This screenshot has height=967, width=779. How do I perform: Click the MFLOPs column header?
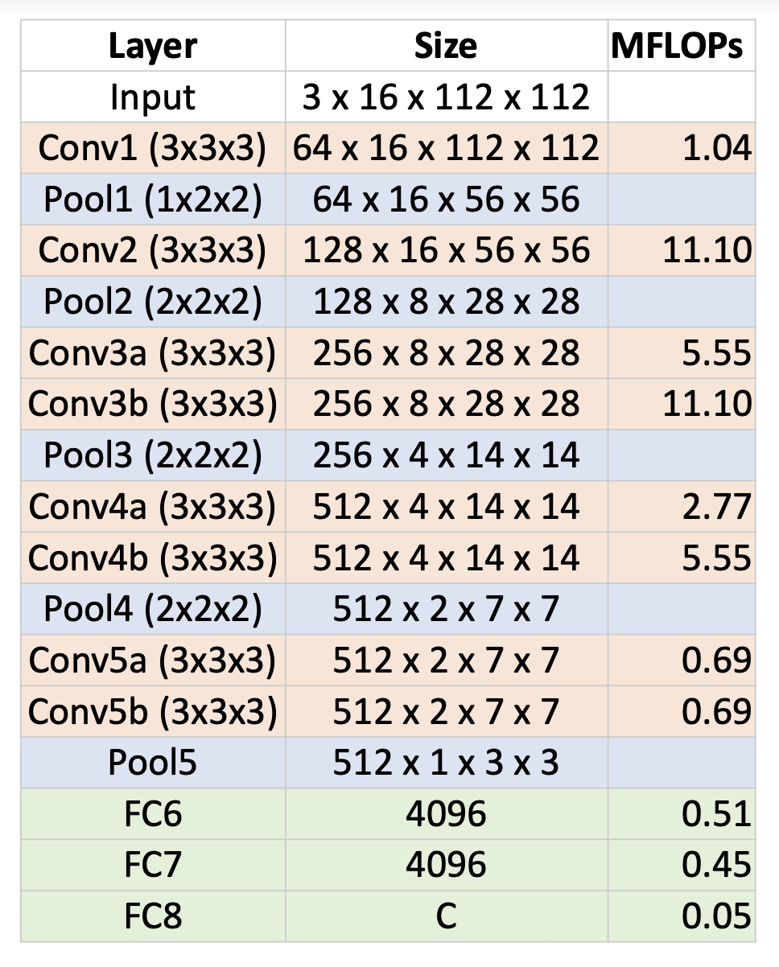tap(681, 47)
